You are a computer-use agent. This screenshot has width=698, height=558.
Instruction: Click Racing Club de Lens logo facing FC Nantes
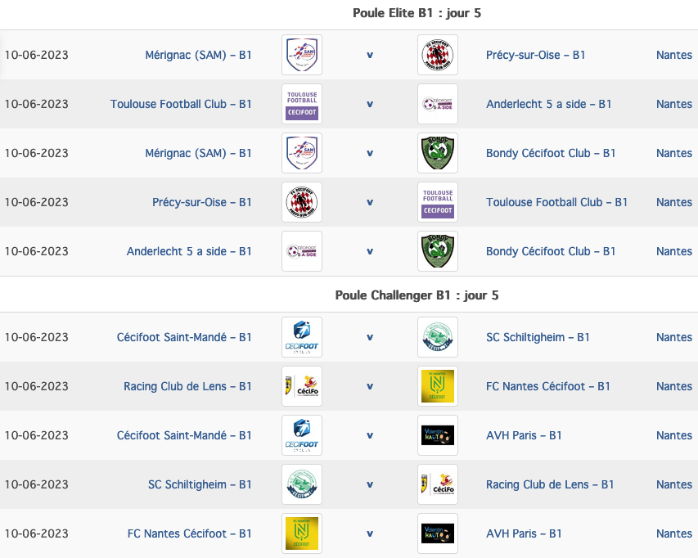(302, 386)
